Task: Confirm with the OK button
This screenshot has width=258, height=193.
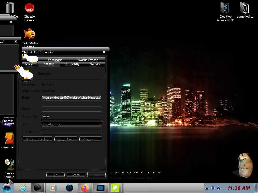Action: [55, 175]
